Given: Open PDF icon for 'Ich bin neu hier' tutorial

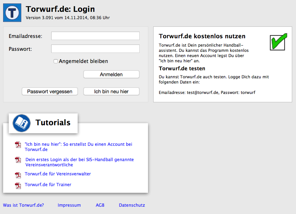Looking at the screenshot, I should click(x=18, y=145).
